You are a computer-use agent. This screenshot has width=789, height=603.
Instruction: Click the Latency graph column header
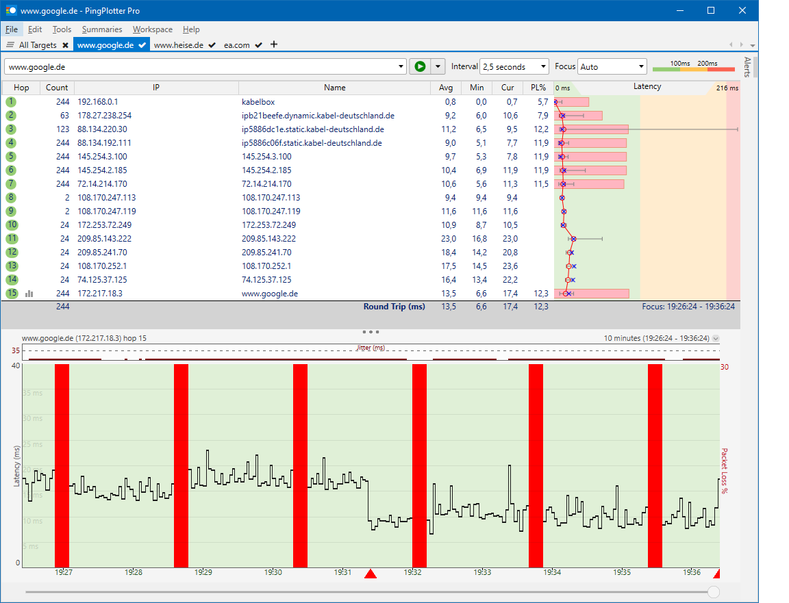click(647, 86)
